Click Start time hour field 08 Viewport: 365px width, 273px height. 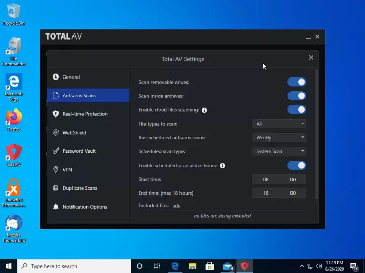click(266, 179)
